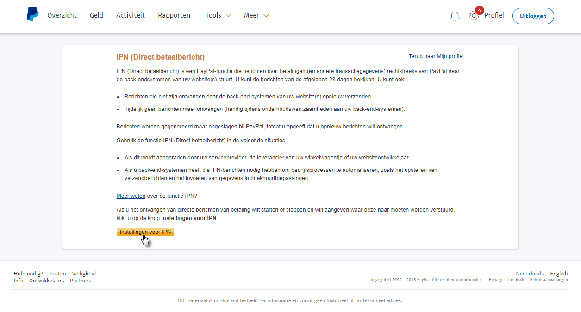Click Instellingen voor IPN button
This screenshot has height=312, width=581.
click(145, 232)
